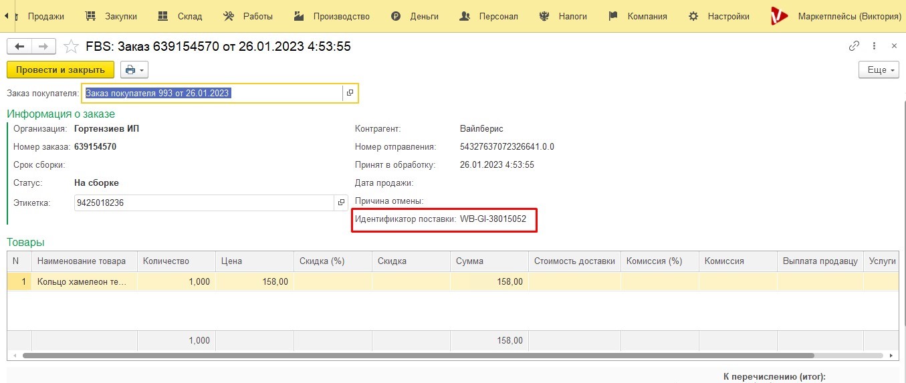906x383 pixels.
Task: Go forward with the right arrow button
Action: click(x=43, y=46)
